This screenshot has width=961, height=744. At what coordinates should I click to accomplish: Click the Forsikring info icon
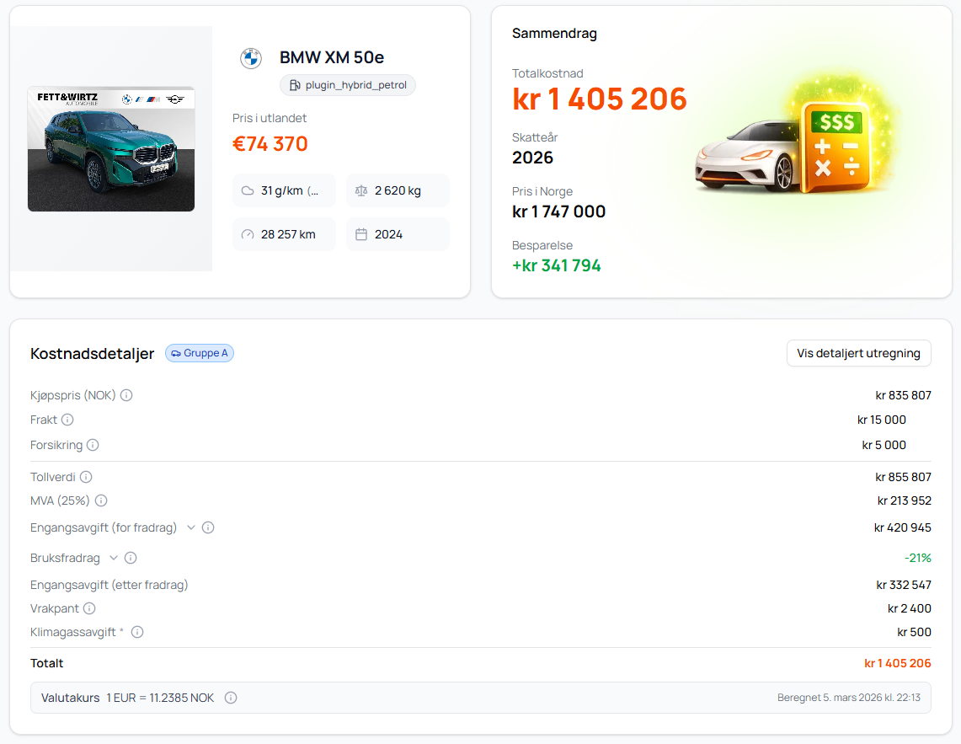tap(93, 445)
